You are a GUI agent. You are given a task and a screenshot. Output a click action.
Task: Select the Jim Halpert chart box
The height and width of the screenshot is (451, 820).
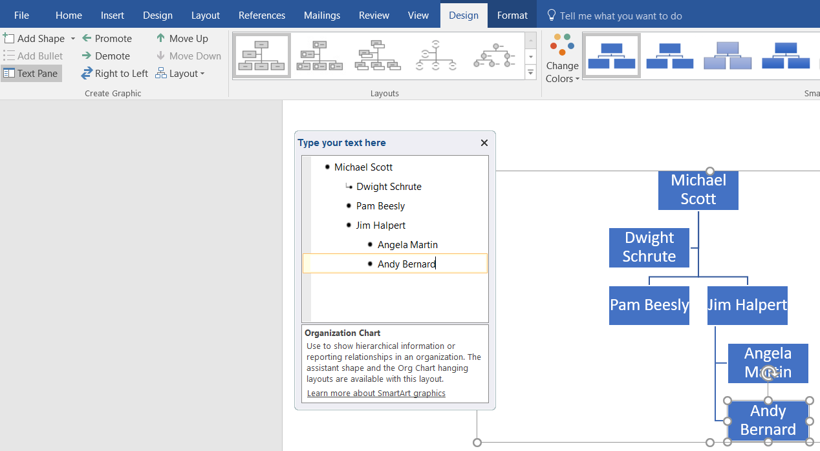pos(748,305)
